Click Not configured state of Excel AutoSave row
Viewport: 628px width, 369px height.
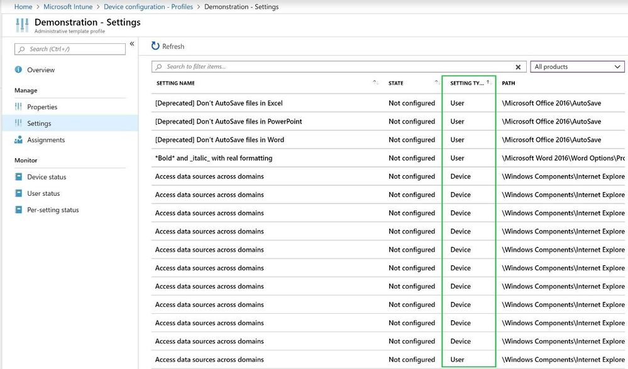tap(412, 103)
